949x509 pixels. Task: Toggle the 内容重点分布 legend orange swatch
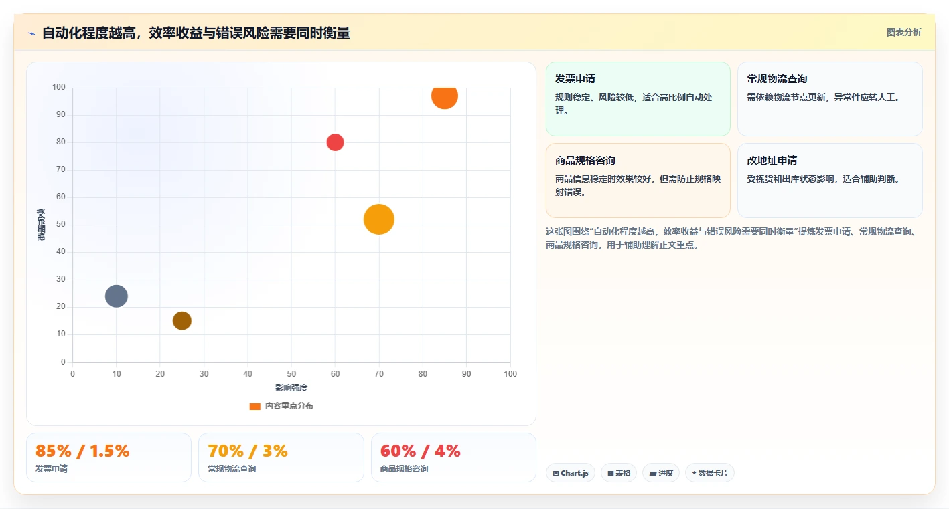254,406
